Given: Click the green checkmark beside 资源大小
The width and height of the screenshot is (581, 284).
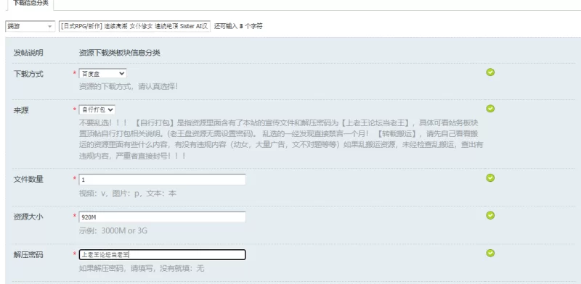Looking at the screenshot, I should (x=490, y=215).
